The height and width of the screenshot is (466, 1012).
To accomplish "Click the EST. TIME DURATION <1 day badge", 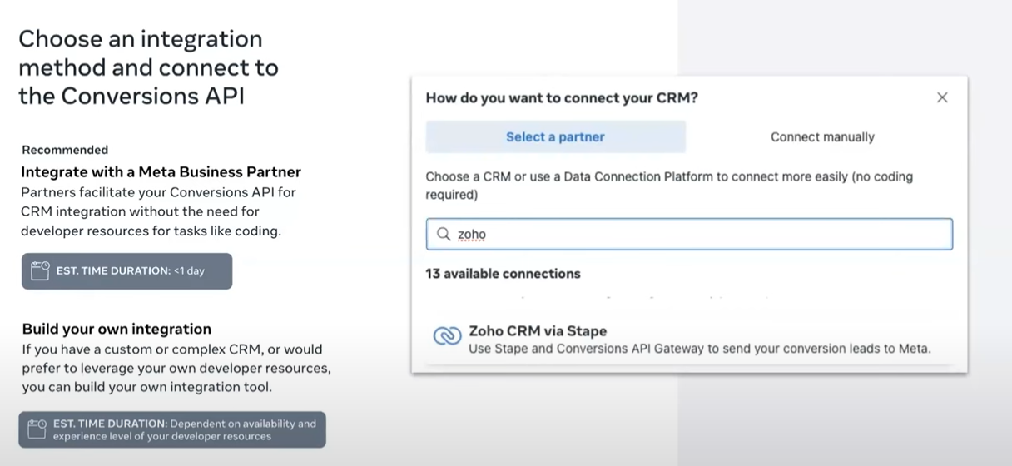I will click(127, 271).
